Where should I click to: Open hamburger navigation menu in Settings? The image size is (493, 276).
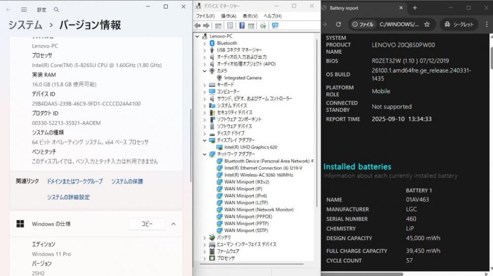tap(24, 10)
